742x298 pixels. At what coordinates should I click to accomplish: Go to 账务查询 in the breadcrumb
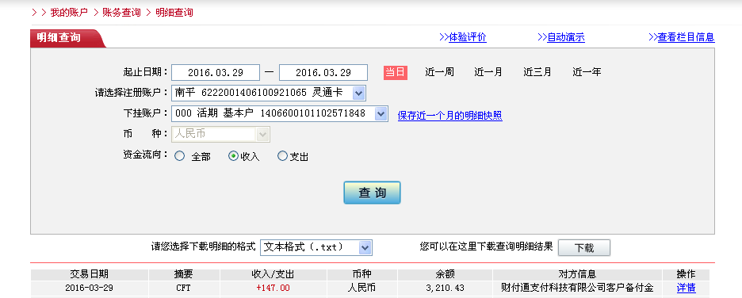tap(121, 13)
